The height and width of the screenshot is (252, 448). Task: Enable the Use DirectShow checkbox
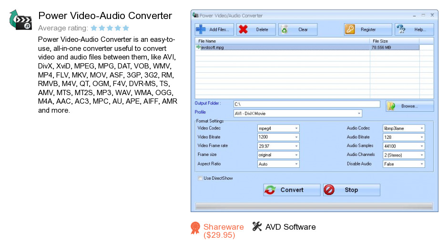[x=200, y=178]
